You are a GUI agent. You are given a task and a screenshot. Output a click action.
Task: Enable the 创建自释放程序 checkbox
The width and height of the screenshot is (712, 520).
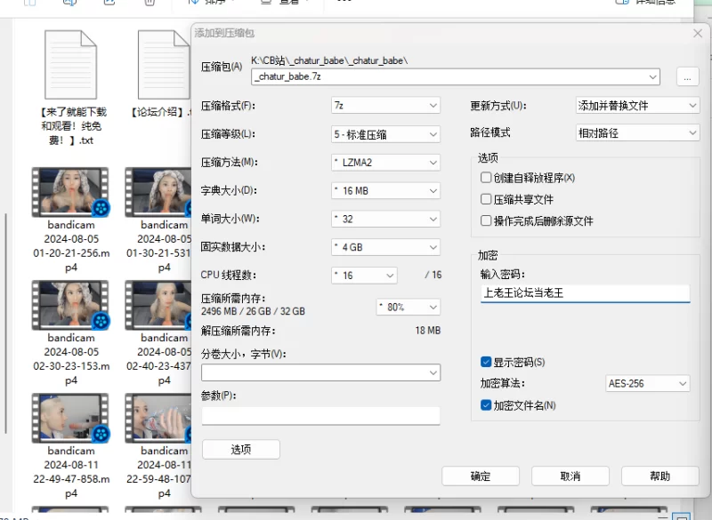click(486, 178)
